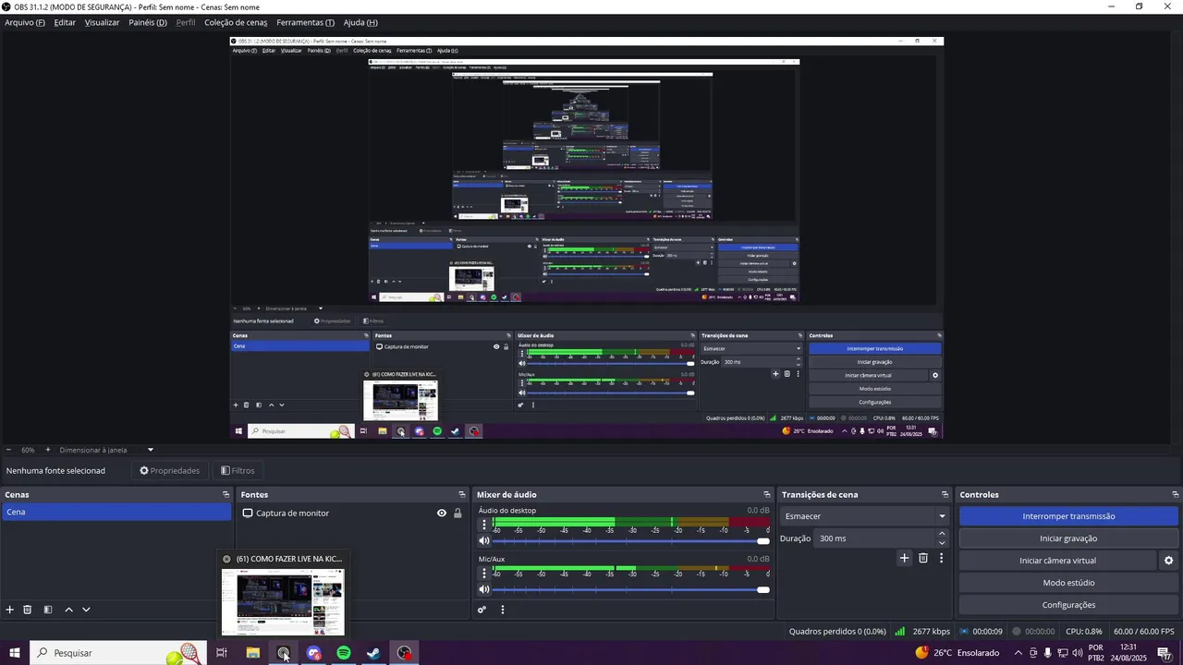Move scene down with the down arrow

86,610
